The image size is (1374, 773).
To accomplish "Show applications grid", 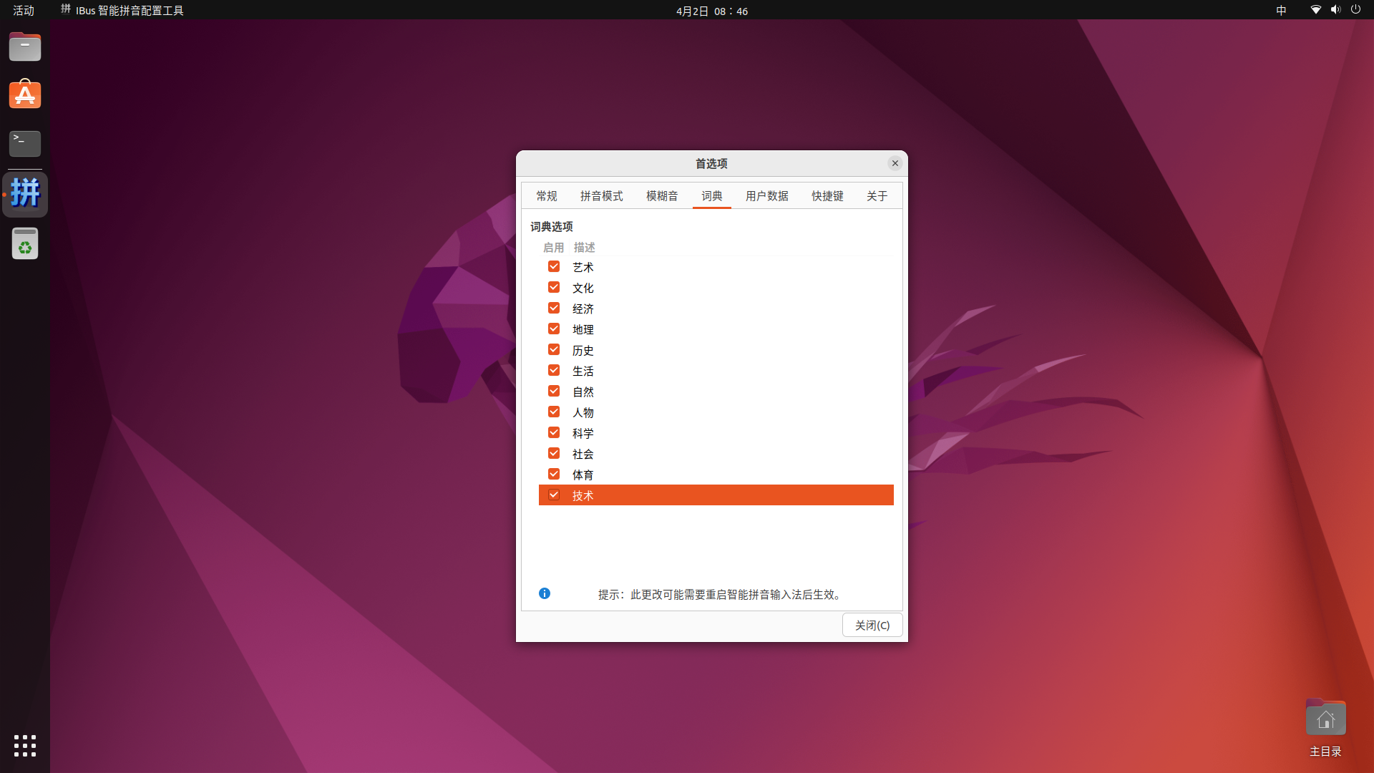I will coord(25,745).
